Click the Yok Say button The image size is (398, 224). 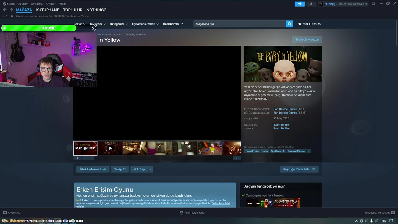coord(139,169)
